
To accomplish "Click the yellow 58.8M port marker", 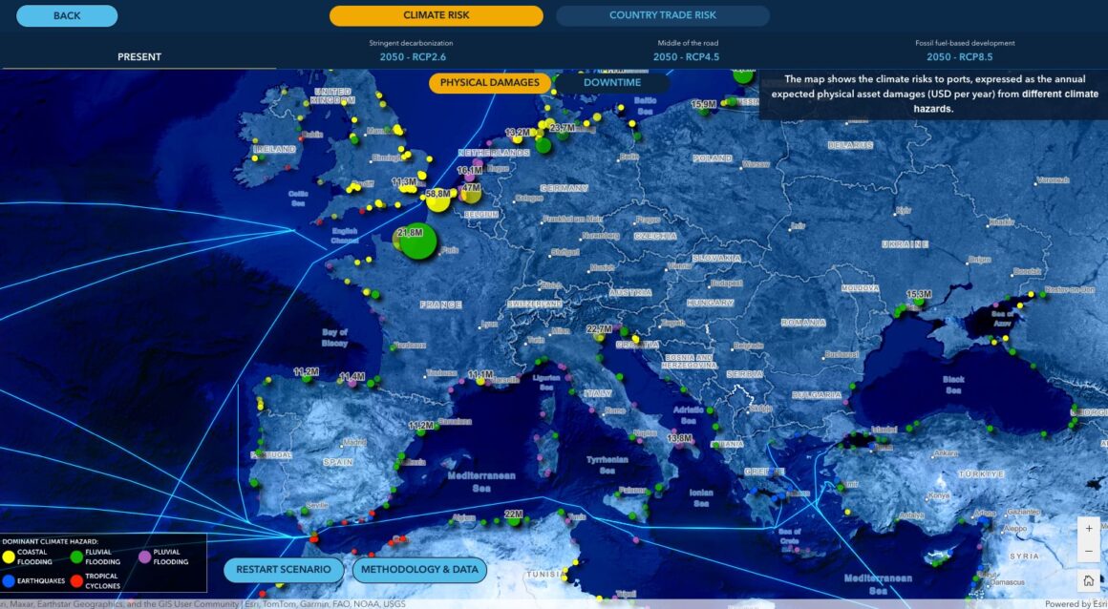I will point(437,200).
